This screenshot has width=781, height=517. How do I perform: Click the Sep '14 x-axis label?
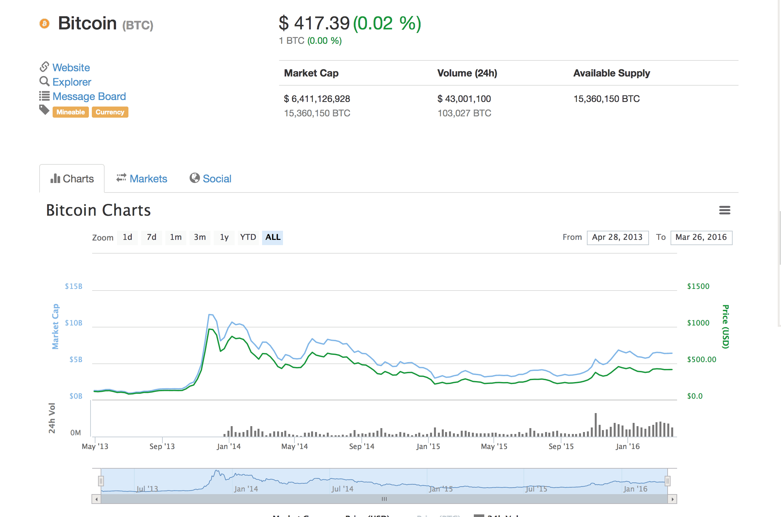tap(362, 446)
